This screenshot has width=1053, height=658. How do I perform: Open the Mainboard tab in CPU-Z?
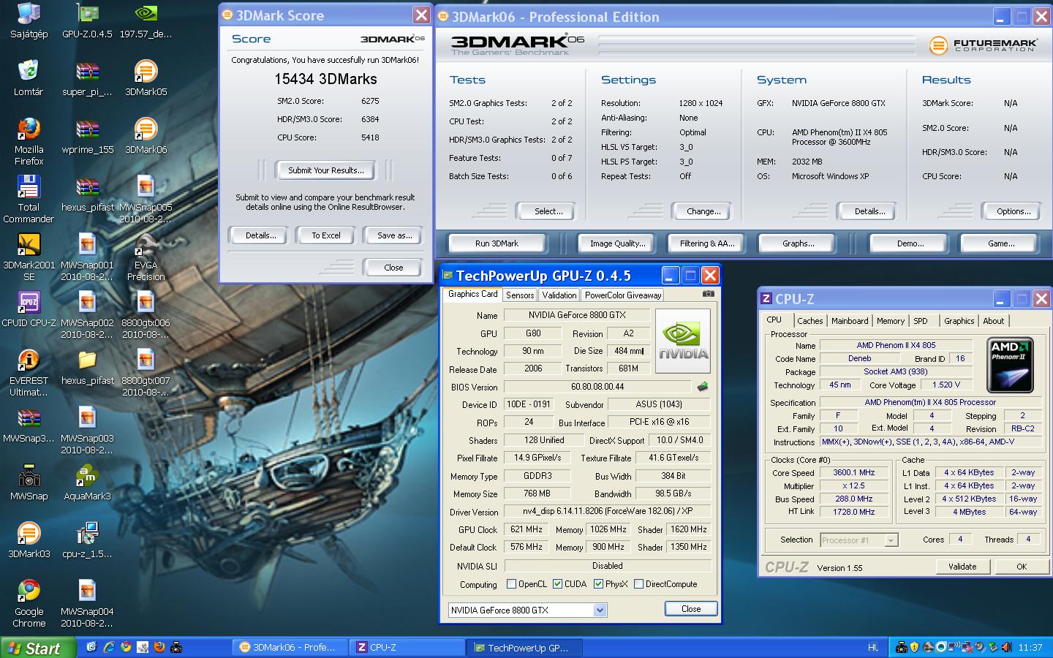(x=850, y=321)
